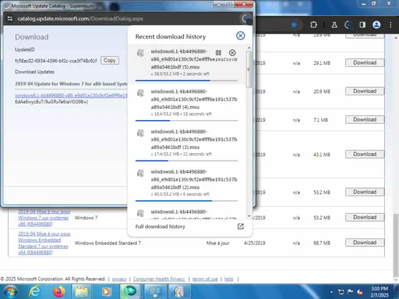Open the Control Panel taskbar button
This screenshot has width=399, height=299.
[x=155, y=291]
